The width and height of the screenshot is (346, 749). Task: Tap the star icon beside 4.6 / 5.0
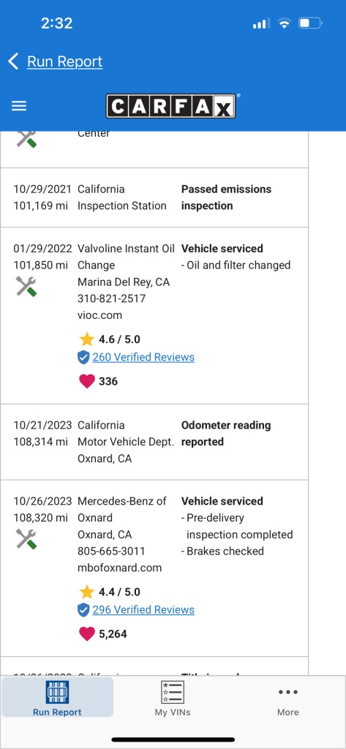pyautogui.click(x=87, y=339)
